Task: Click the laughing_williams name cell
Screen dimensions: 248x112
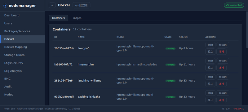Action: pos(89,81)
